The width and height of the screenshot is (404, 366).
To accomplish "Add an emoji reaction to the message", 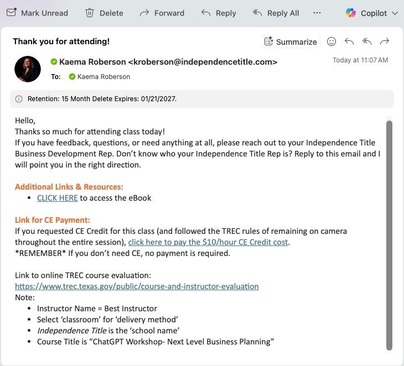I will pos(332,41).
